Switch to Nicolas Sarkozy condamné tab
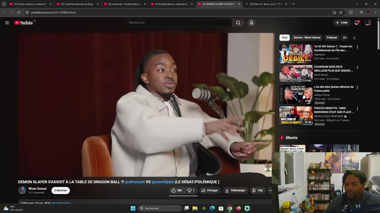Screen dimensions: 380x213 point(30,4)
